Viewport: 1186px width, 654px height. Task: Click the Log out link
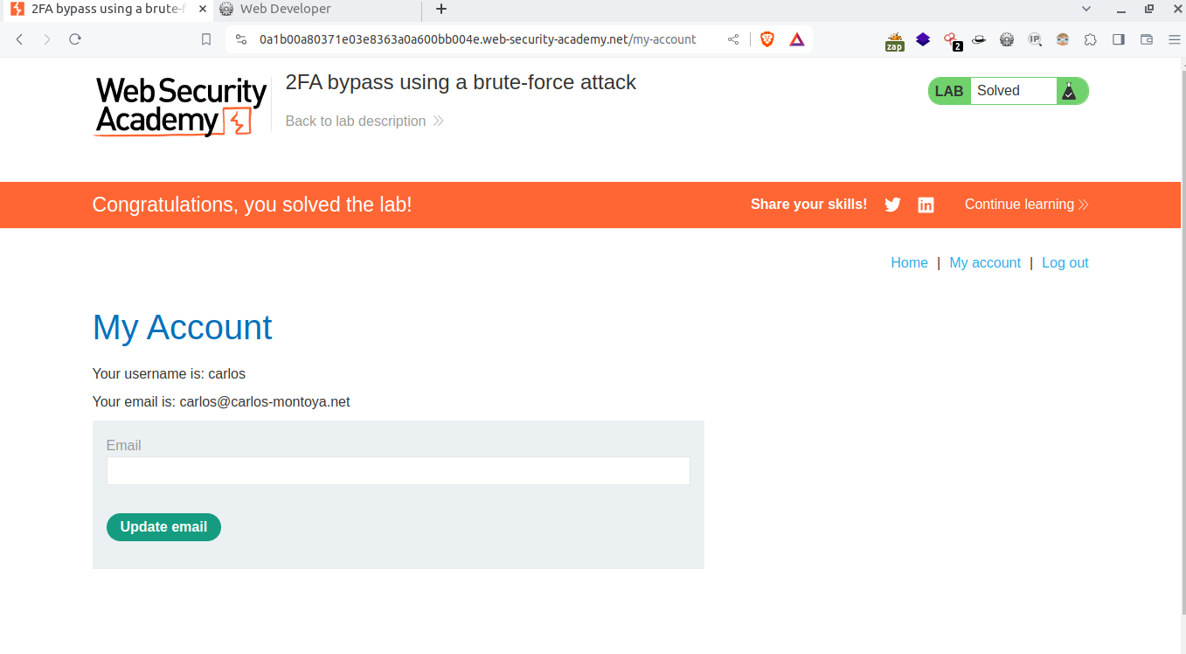pos(1065,263)
